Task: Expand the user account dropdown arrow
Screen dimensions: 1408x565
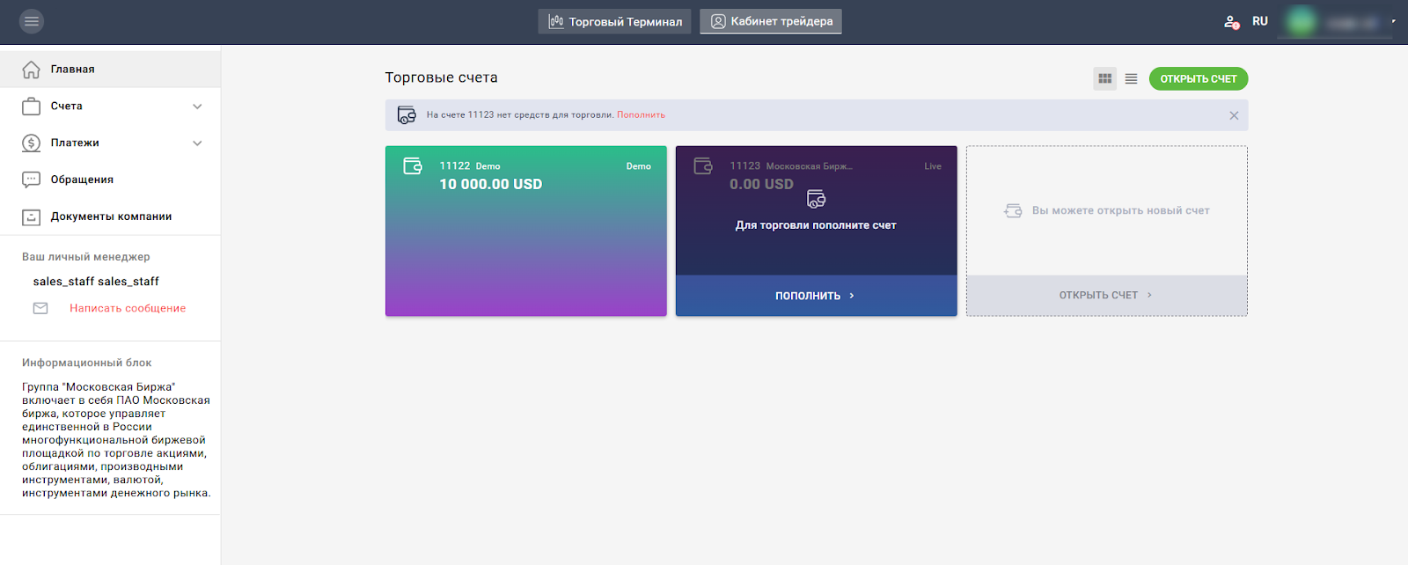Action: tap(1393, 21)
